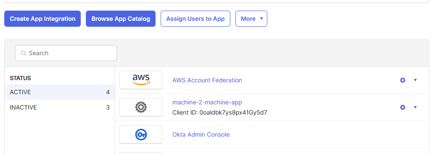Click machine-2-machine-app gear logo thumbnail
The height and width of the screenshot is (154, 439).
tap(141, 107)
